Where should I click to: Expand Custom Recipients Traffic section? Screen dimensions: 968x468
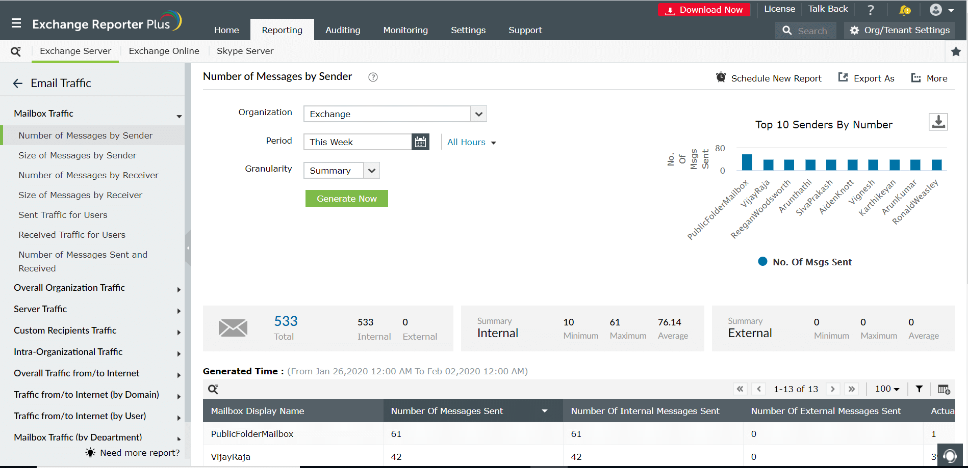[x=179, y=333]
